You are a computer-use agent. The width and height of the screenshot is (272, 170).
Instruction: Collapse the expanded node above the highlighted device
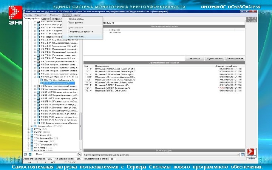click(35, 77)
